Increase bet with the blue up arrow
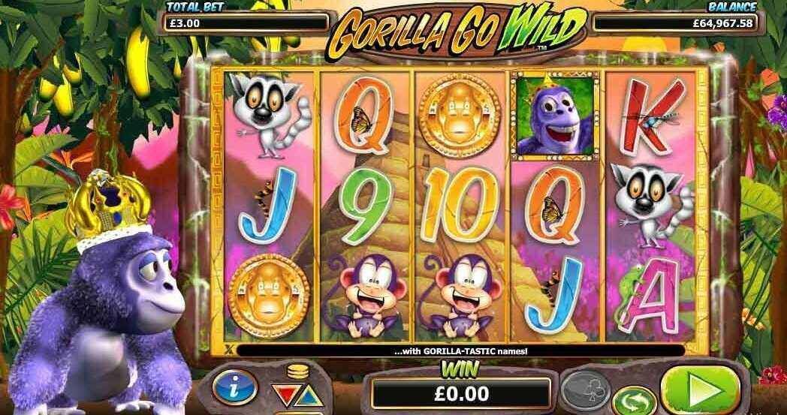This screenshot has width=787, height=415. click(309, 396)
